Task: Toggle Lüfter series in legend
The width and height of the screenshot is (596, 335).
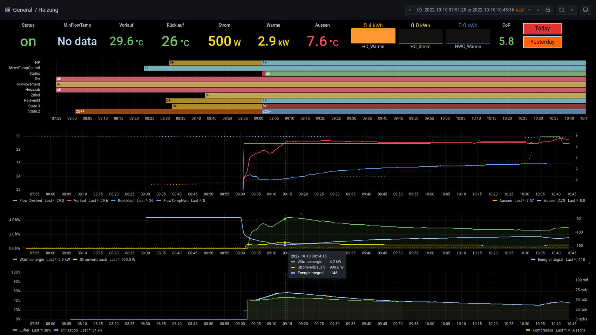Action: (25, 330)
